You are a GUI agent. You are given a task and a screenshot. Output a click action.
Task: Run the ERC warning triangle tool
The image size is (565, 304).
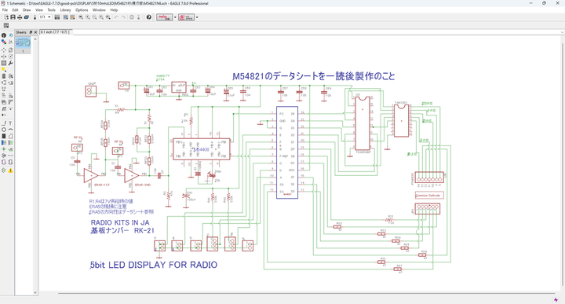coord(10,170)
